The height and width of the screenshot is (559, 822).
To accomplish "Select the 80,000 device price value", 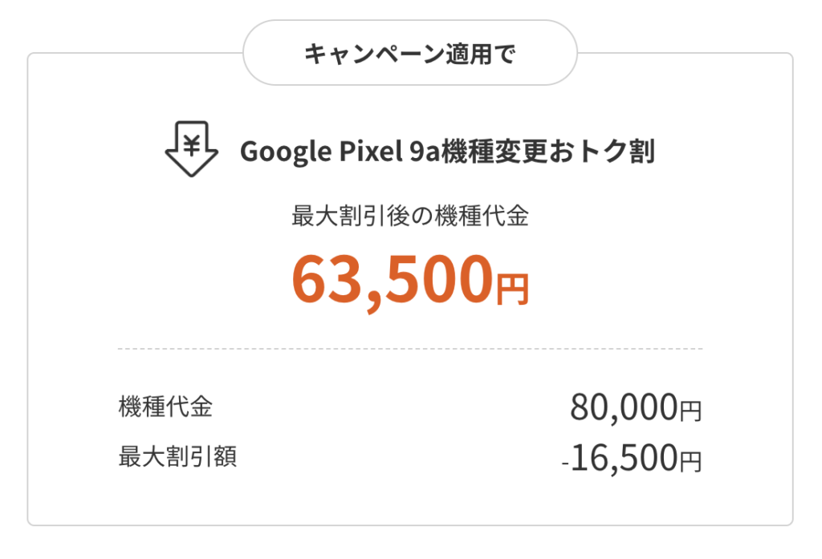I will coord(624,407).
